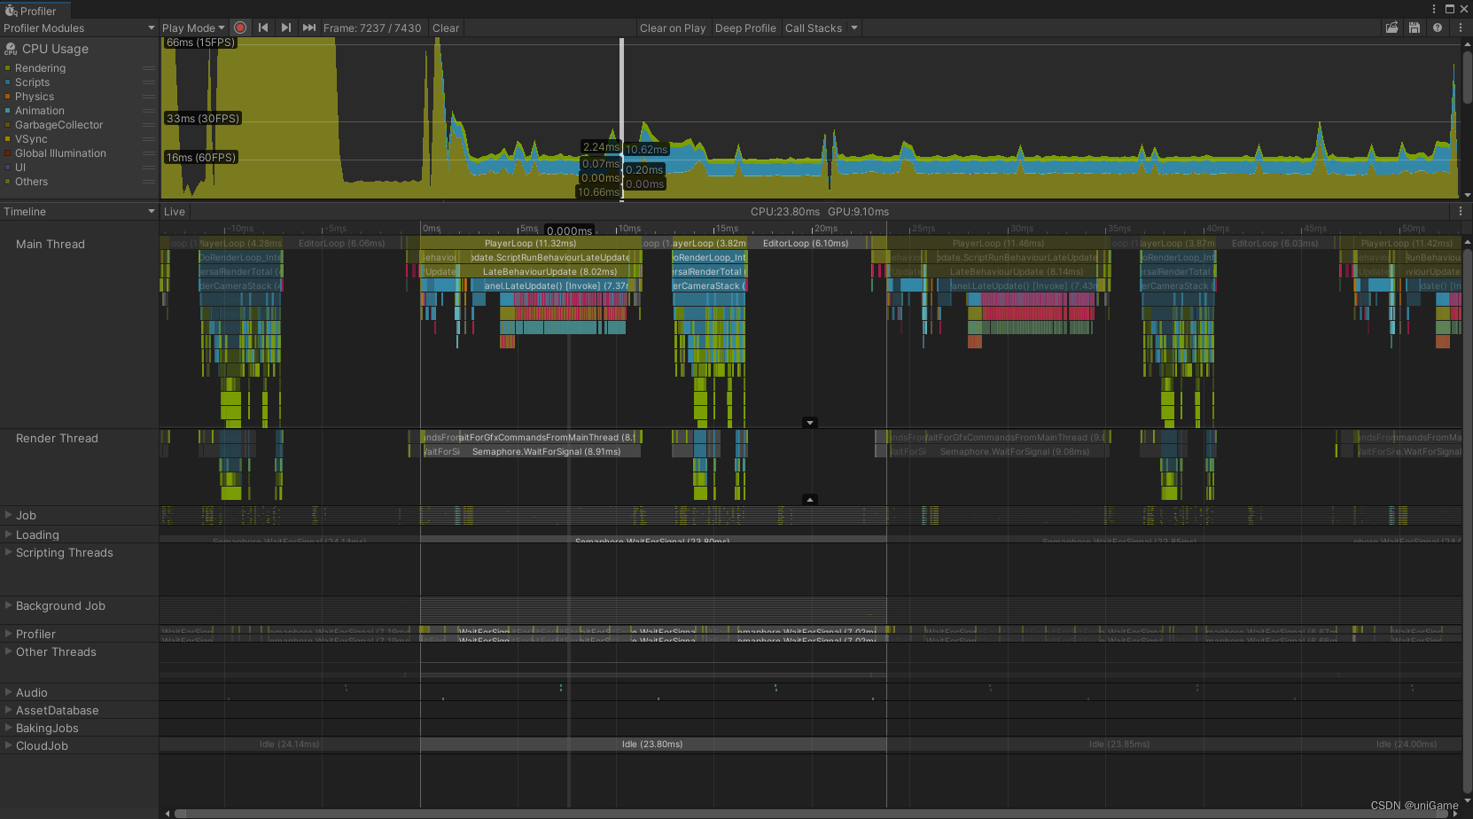Toggle GarbageCollector category visibility
1473x819 pixels.
[8, 125]
